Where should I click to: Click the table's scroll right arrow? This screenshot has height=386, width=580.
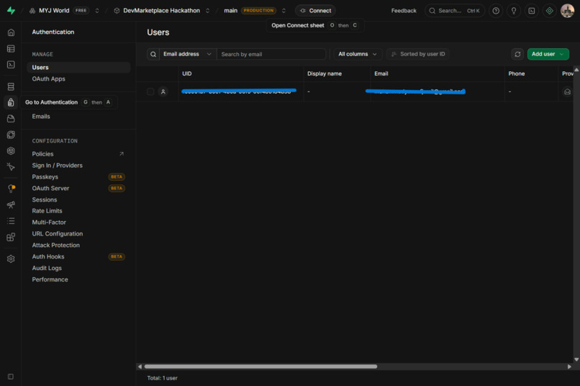[x=569, y=367]
